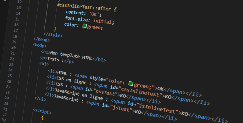Viewport: 243px width, 123px height.
Task: Place cursor on 'HTML :' list item text
Action: pos(65,73)
